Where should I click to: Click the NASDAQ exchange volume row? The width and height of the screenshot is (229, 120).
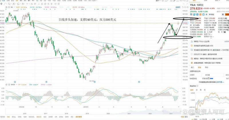click(209, 78)
